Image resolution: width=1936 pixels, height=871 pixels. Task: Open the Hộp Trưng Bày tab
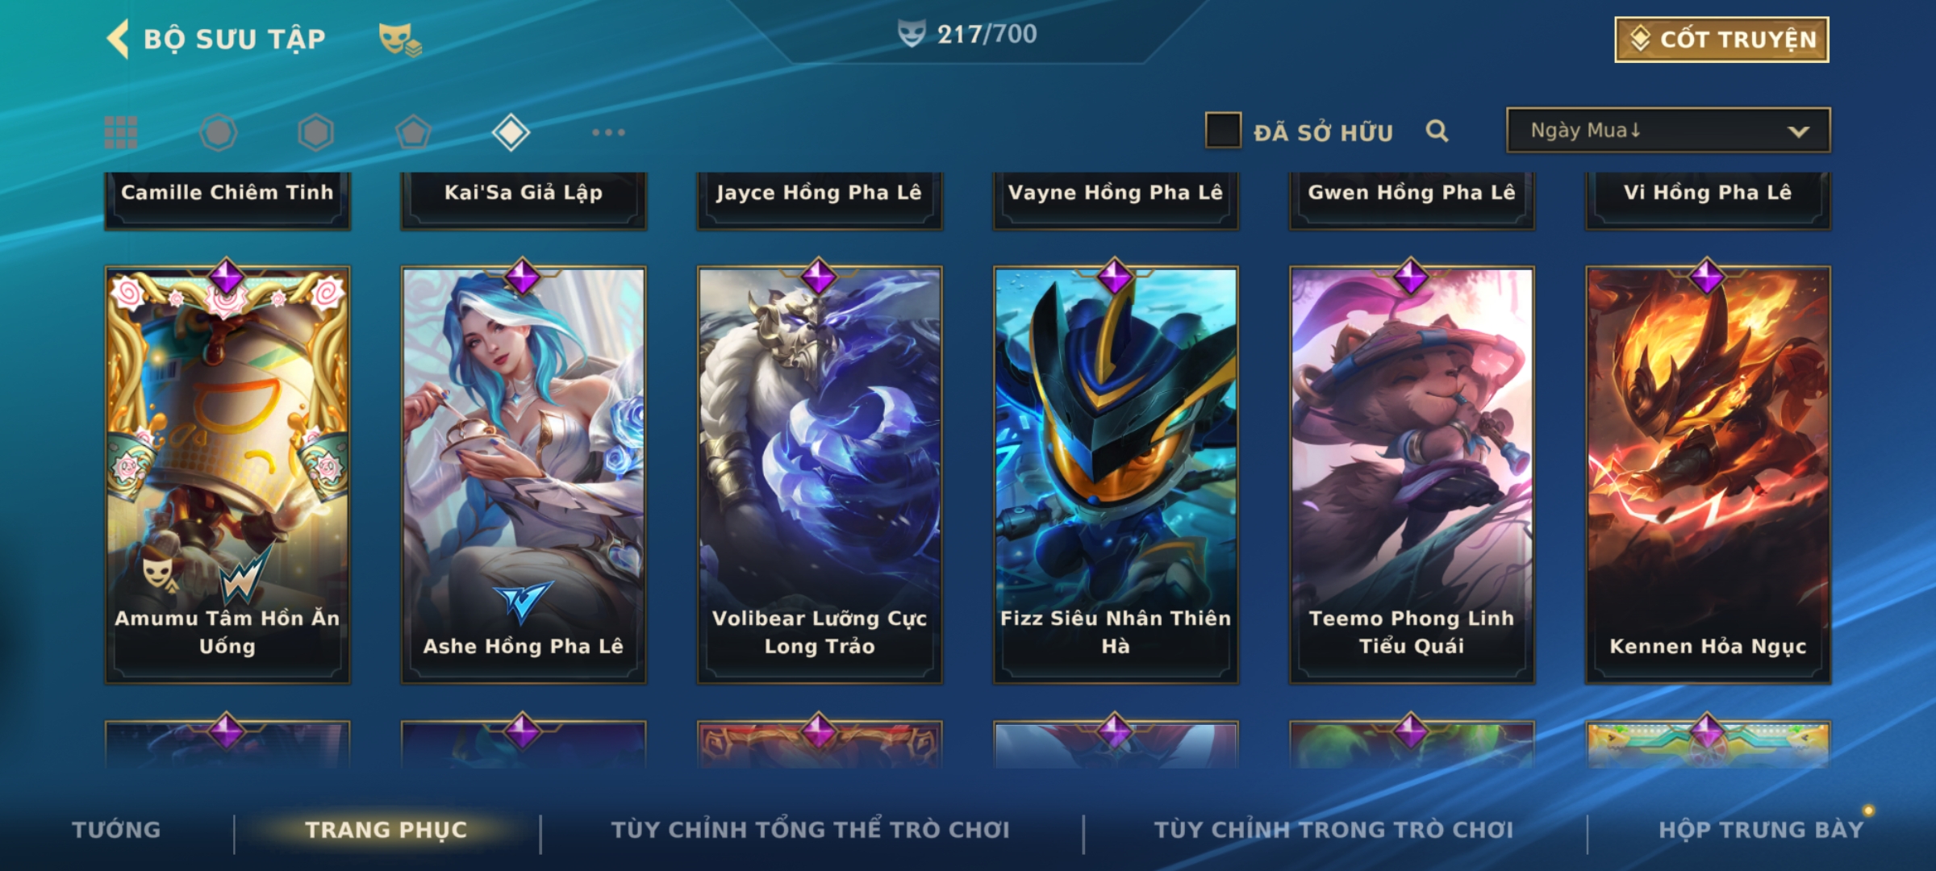click(x=1761, y=830)
